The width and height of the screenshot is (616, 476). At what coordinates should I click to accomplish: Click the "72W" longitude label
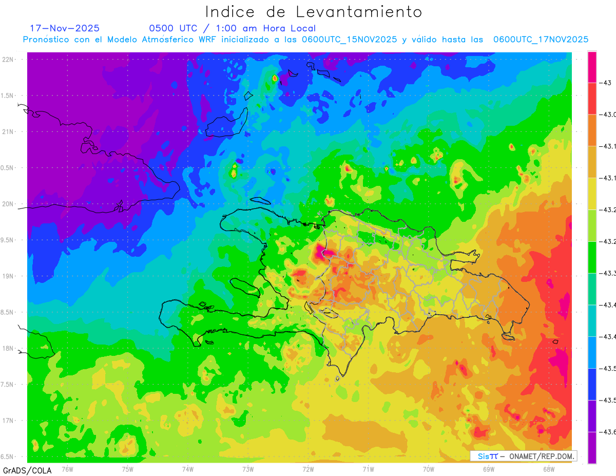click(x=308, y=469)
